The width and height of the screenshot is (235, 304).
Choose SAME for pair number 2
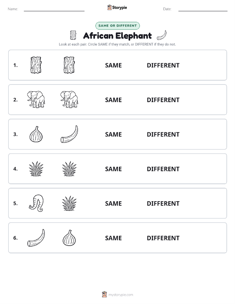click(x=113, y=100)
